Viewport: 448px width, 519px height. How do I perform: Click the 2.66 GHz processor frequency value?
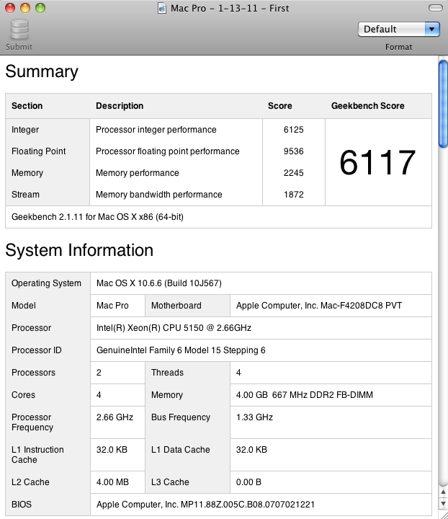click(115, 417)
